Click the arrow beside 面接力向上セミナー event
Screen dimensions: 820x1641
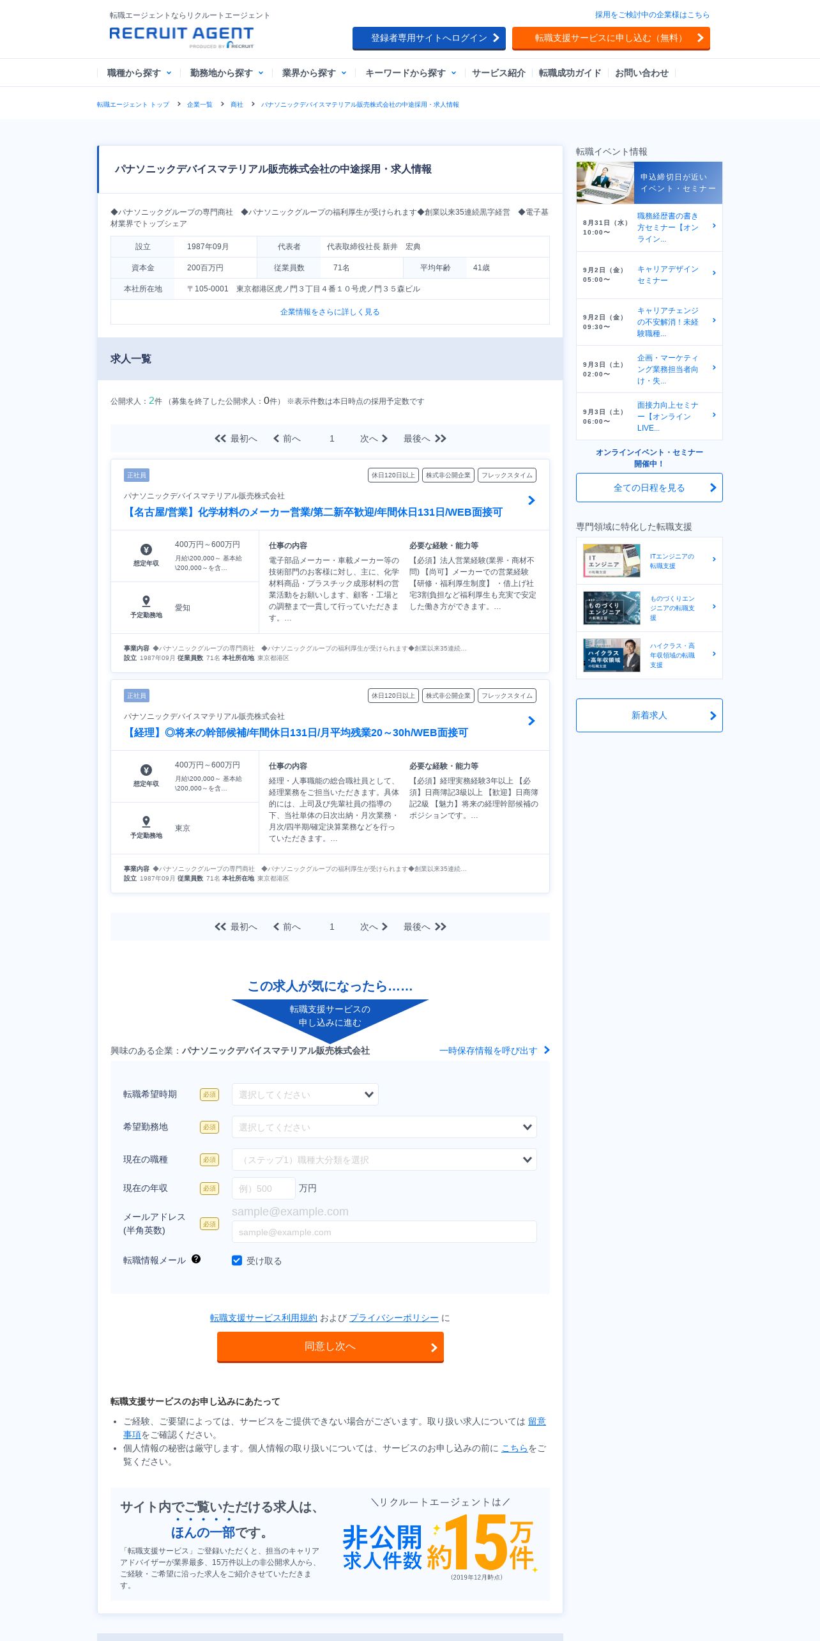point(714,415)
